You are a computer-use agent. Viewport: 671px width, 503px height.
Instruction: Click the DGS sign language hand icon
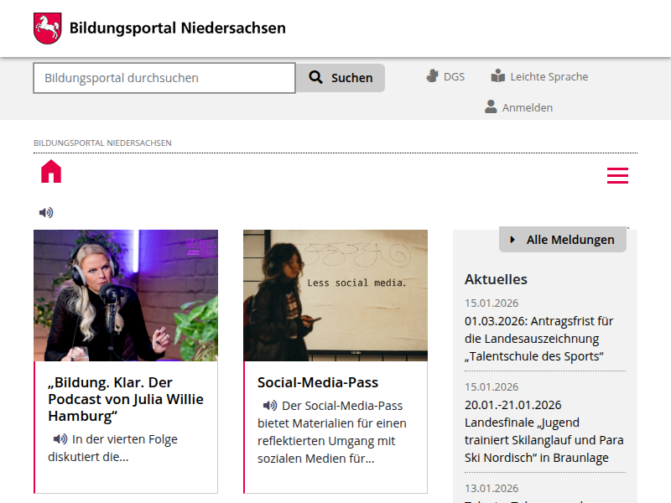(x=433, y=76)
